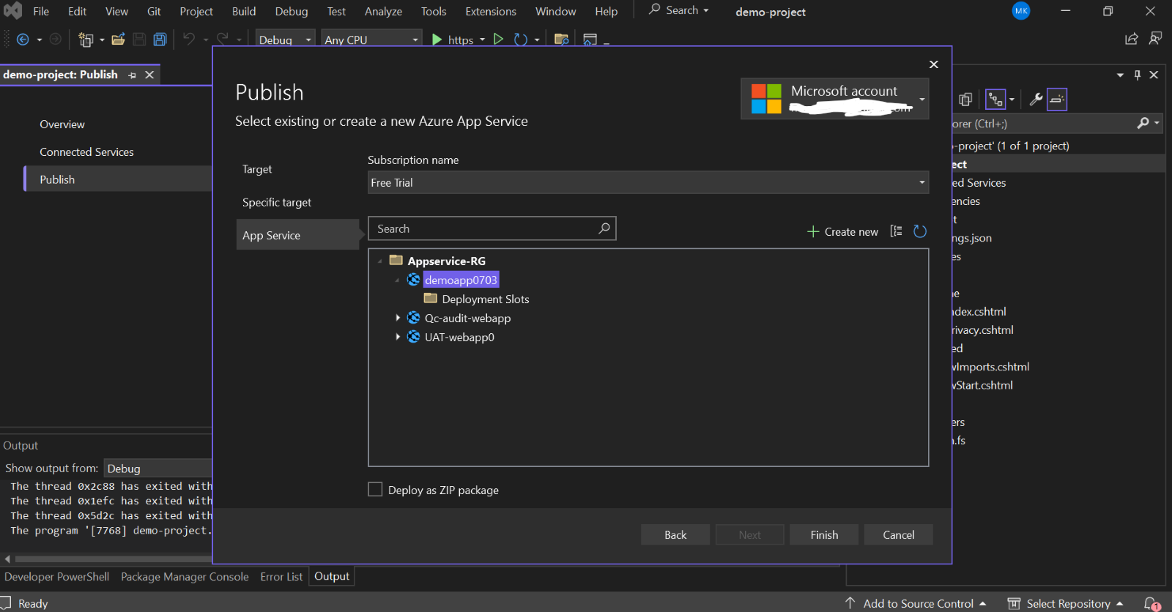
Task: Click the refresh icon beside Create new
Action: pyautogui.click(x=920, y=231)
